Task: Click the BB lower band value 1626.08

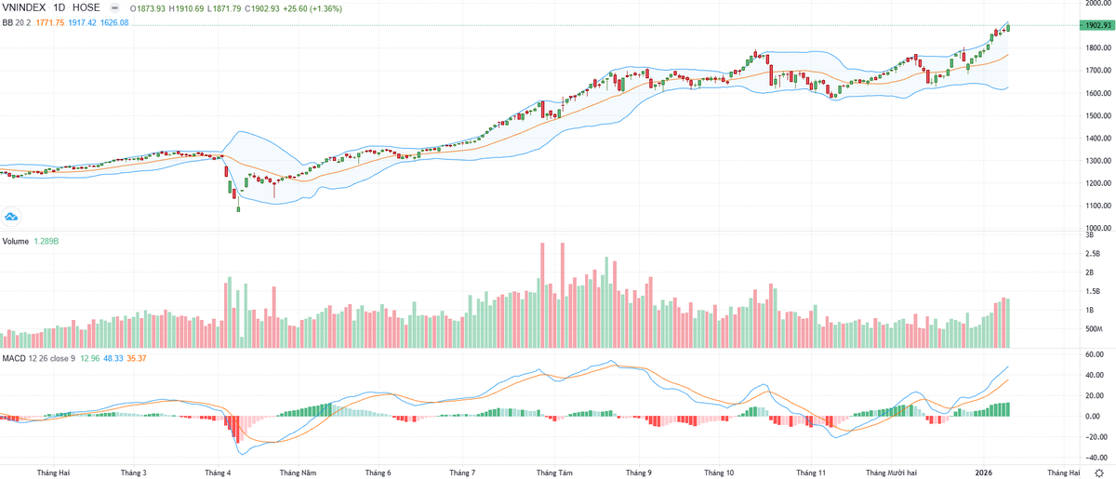Action: click(x=114, y=22)
